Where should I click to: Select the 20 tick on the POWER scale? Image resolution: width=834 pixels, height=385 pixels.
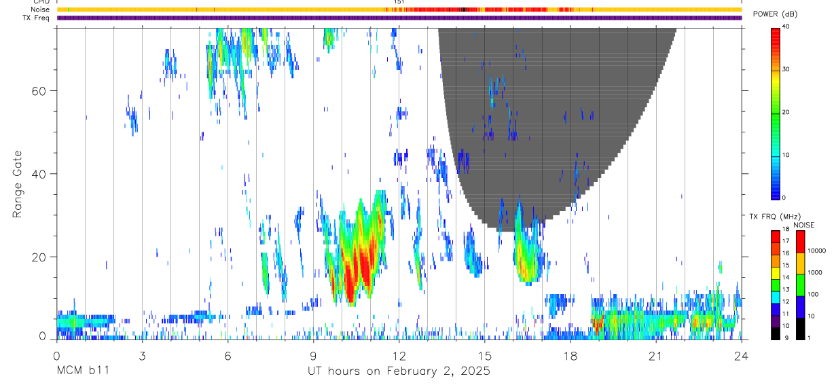[x=786, y=113]
